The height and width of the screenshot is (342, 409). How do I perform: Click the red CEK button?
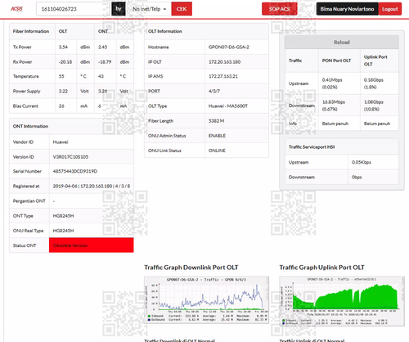(x=182, y=9)
